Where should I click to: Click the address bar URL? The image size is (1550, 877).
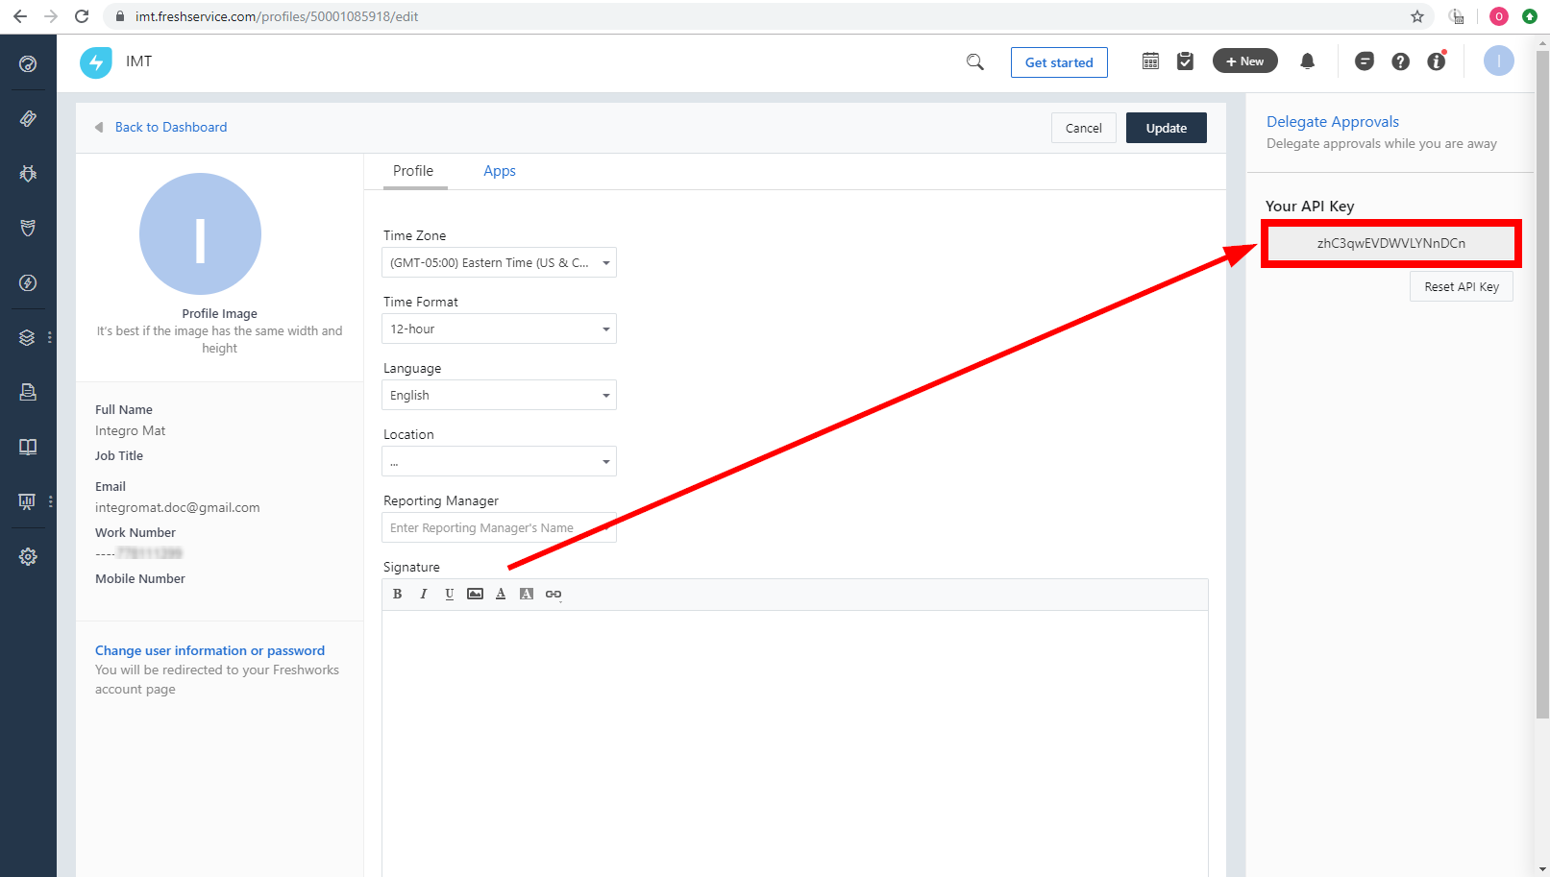[x=277, y=16]
